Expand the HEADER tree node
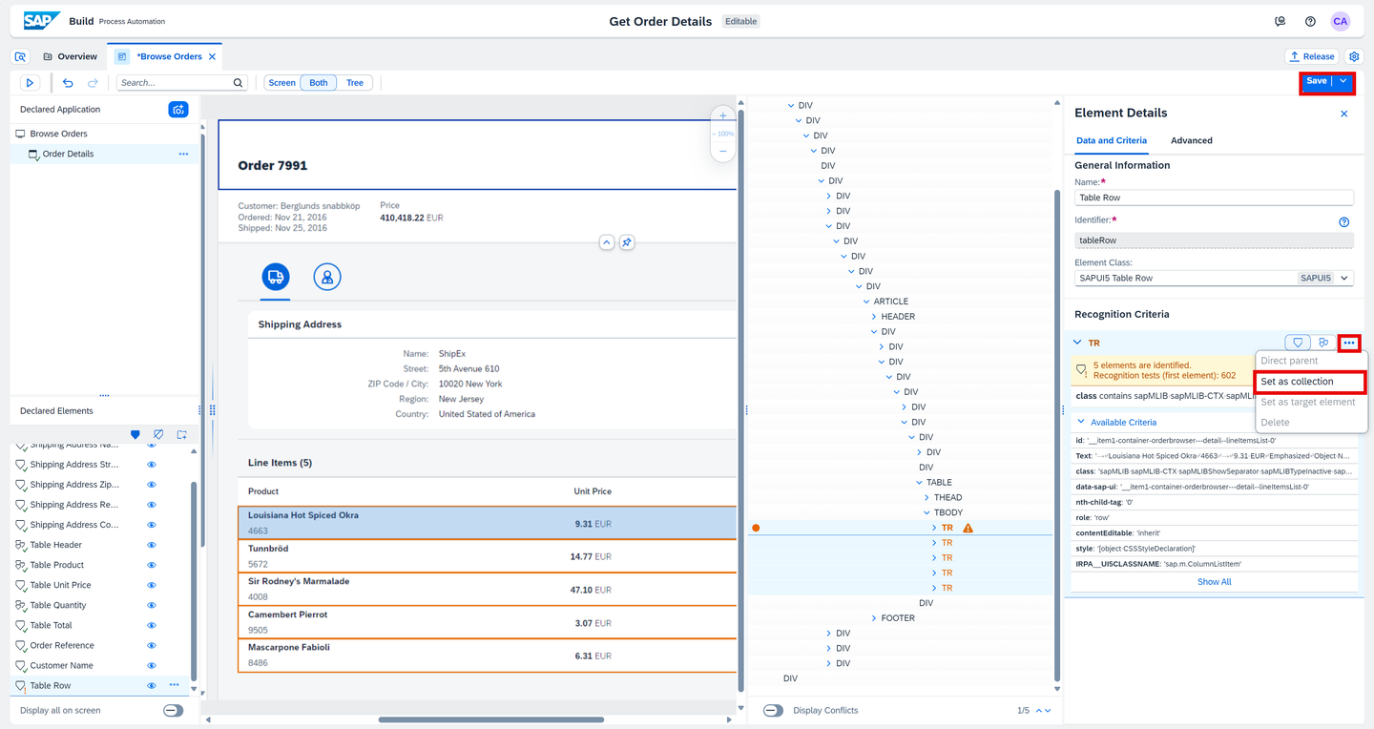 [x=873, y=316]
